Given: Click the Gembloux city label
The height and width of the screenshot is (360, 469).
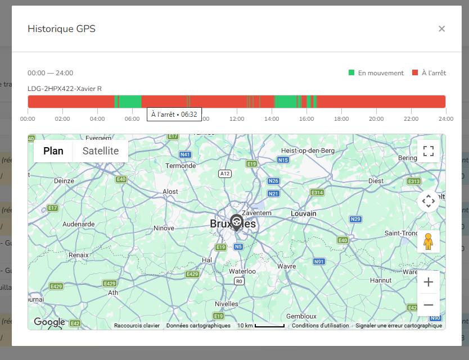Looking at the screenshot, I should [301, 316].
